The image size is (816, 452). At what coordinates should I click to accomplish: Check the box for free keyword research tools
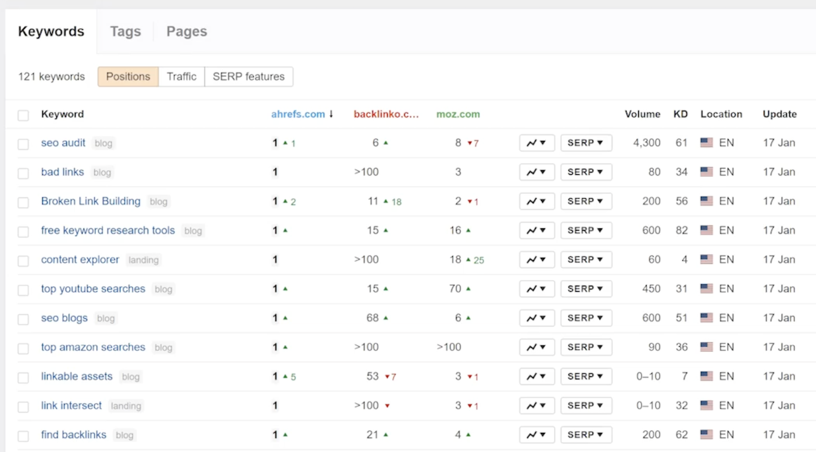tap(23, 232)
